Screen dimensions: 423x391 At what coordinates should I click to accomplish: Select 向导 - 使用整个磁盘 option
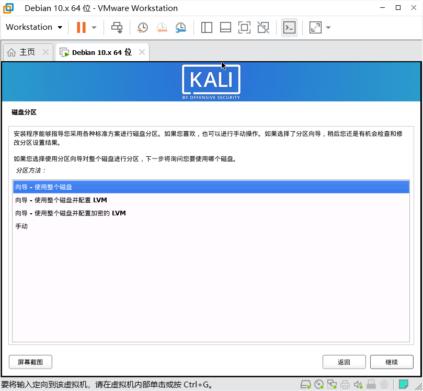point(211,187)
